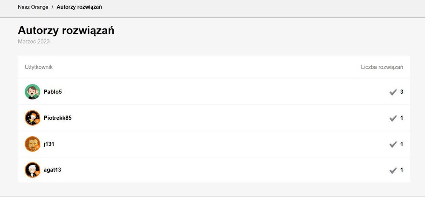This screenshot has height=197, width=425.
Task: Open Piotrekk85's user profile link
Action: pos(57,118)
